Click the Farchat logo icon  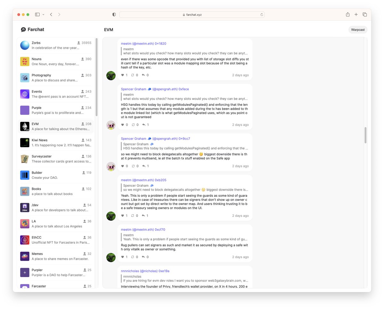23,29
